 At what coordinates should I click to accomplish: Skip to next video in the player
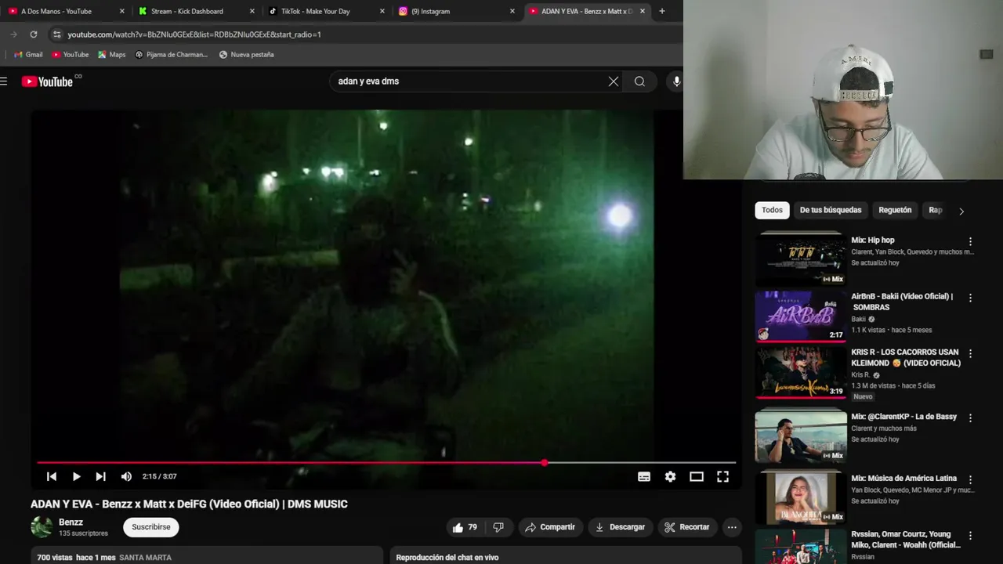click(100, 476)
